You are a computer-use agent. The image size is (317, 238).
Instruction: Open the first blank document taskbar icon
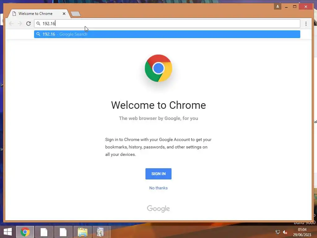[44, 232]
